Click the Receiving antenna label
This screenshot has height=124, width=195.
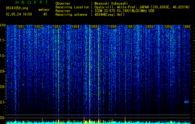point(71,15)
